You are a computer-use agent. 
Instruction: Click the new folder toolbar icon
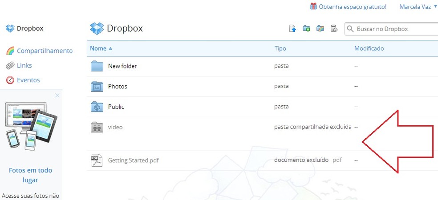(x=306, y=28)
